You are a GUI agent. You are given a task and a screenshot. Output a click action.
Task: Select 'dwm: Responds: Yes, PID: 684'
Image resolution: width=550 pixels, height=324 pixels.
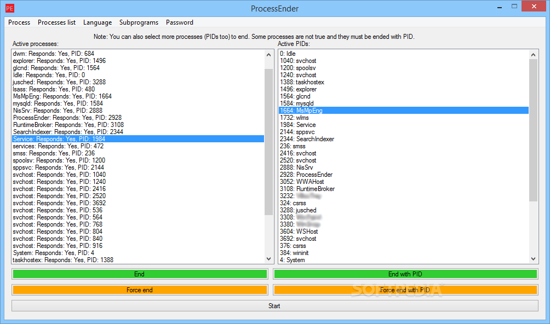(x=138, y=54)
